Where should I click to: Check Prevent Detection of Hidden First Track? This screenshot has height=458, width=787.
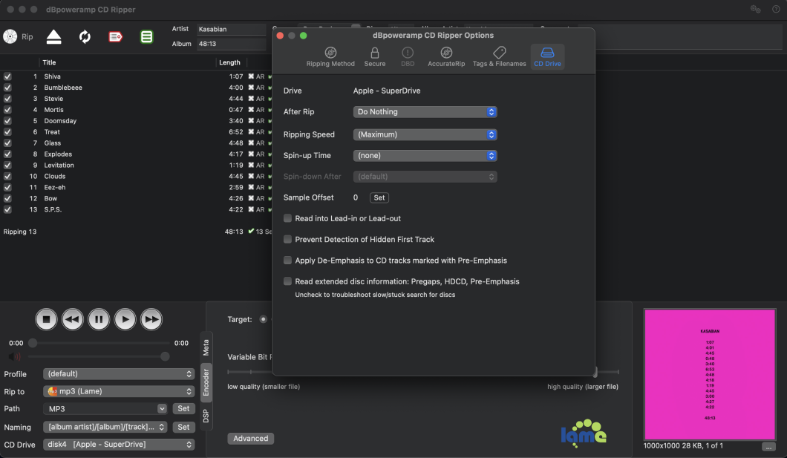(288, 240)
